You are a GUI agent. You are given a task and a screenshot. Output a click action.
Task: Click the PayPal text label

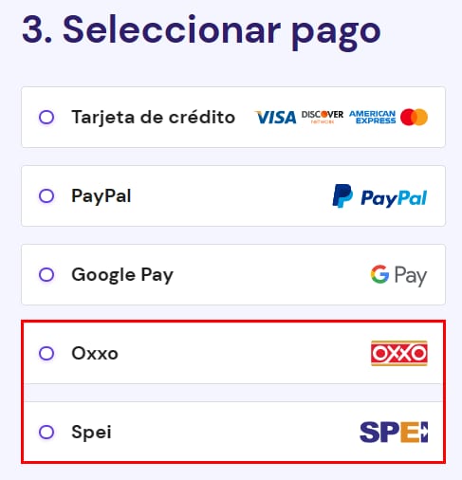[102, 196]
